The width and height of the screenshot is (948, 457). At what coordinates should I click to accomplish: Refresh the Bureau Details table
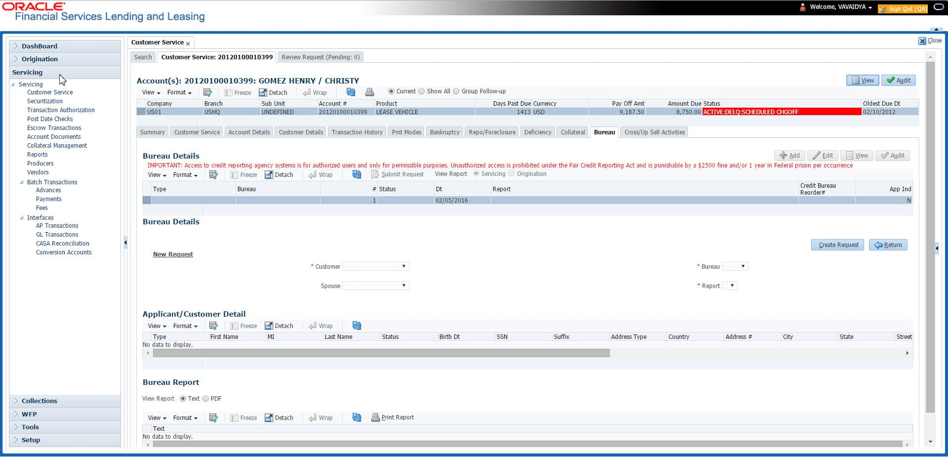pos(357,174)
